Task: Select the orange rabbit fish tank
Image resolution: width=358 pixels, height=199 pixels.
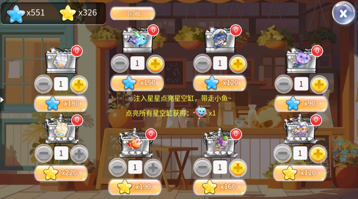Action: pyautogui.click(x=136, y=144)
